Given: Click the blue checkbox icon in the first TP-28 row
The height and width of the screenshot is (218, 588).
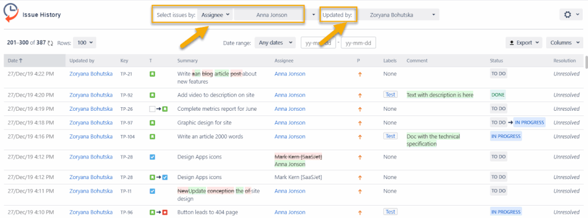Looking at the screenshot, I should coord(152,157).
